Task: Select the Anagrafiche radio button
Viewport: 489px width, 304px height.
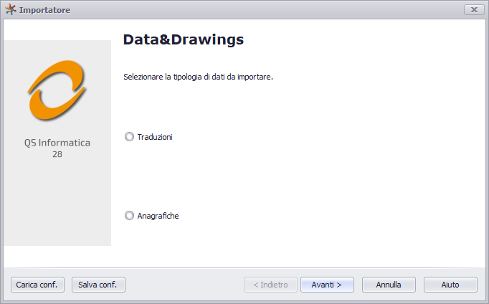Action: 129,216
